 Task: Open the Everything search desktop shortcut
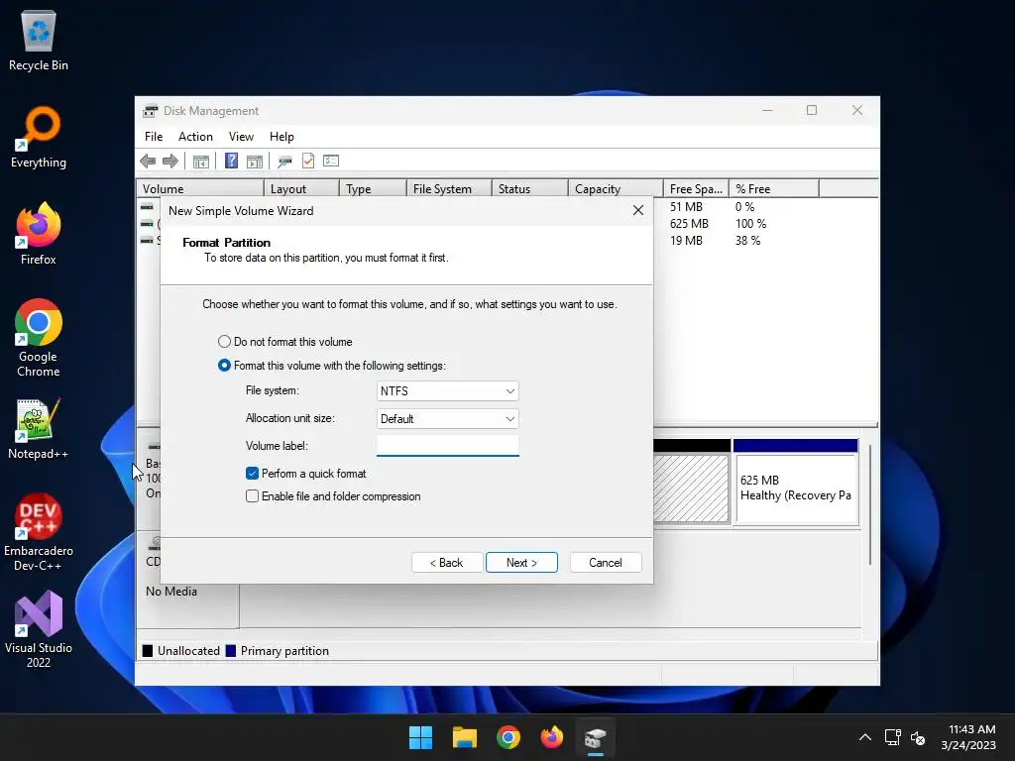[x=39, y=137]
